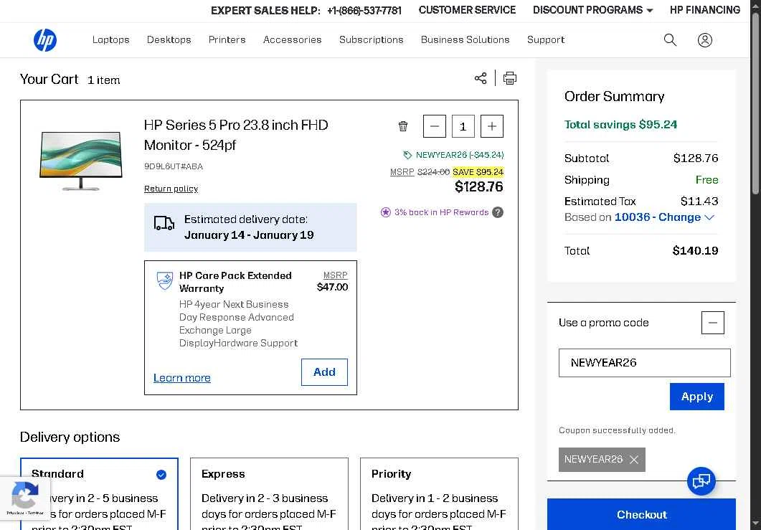This screenshot has width=761, height=530.
Task: Open the site search magnifier
Action: (x=670, y=39)
